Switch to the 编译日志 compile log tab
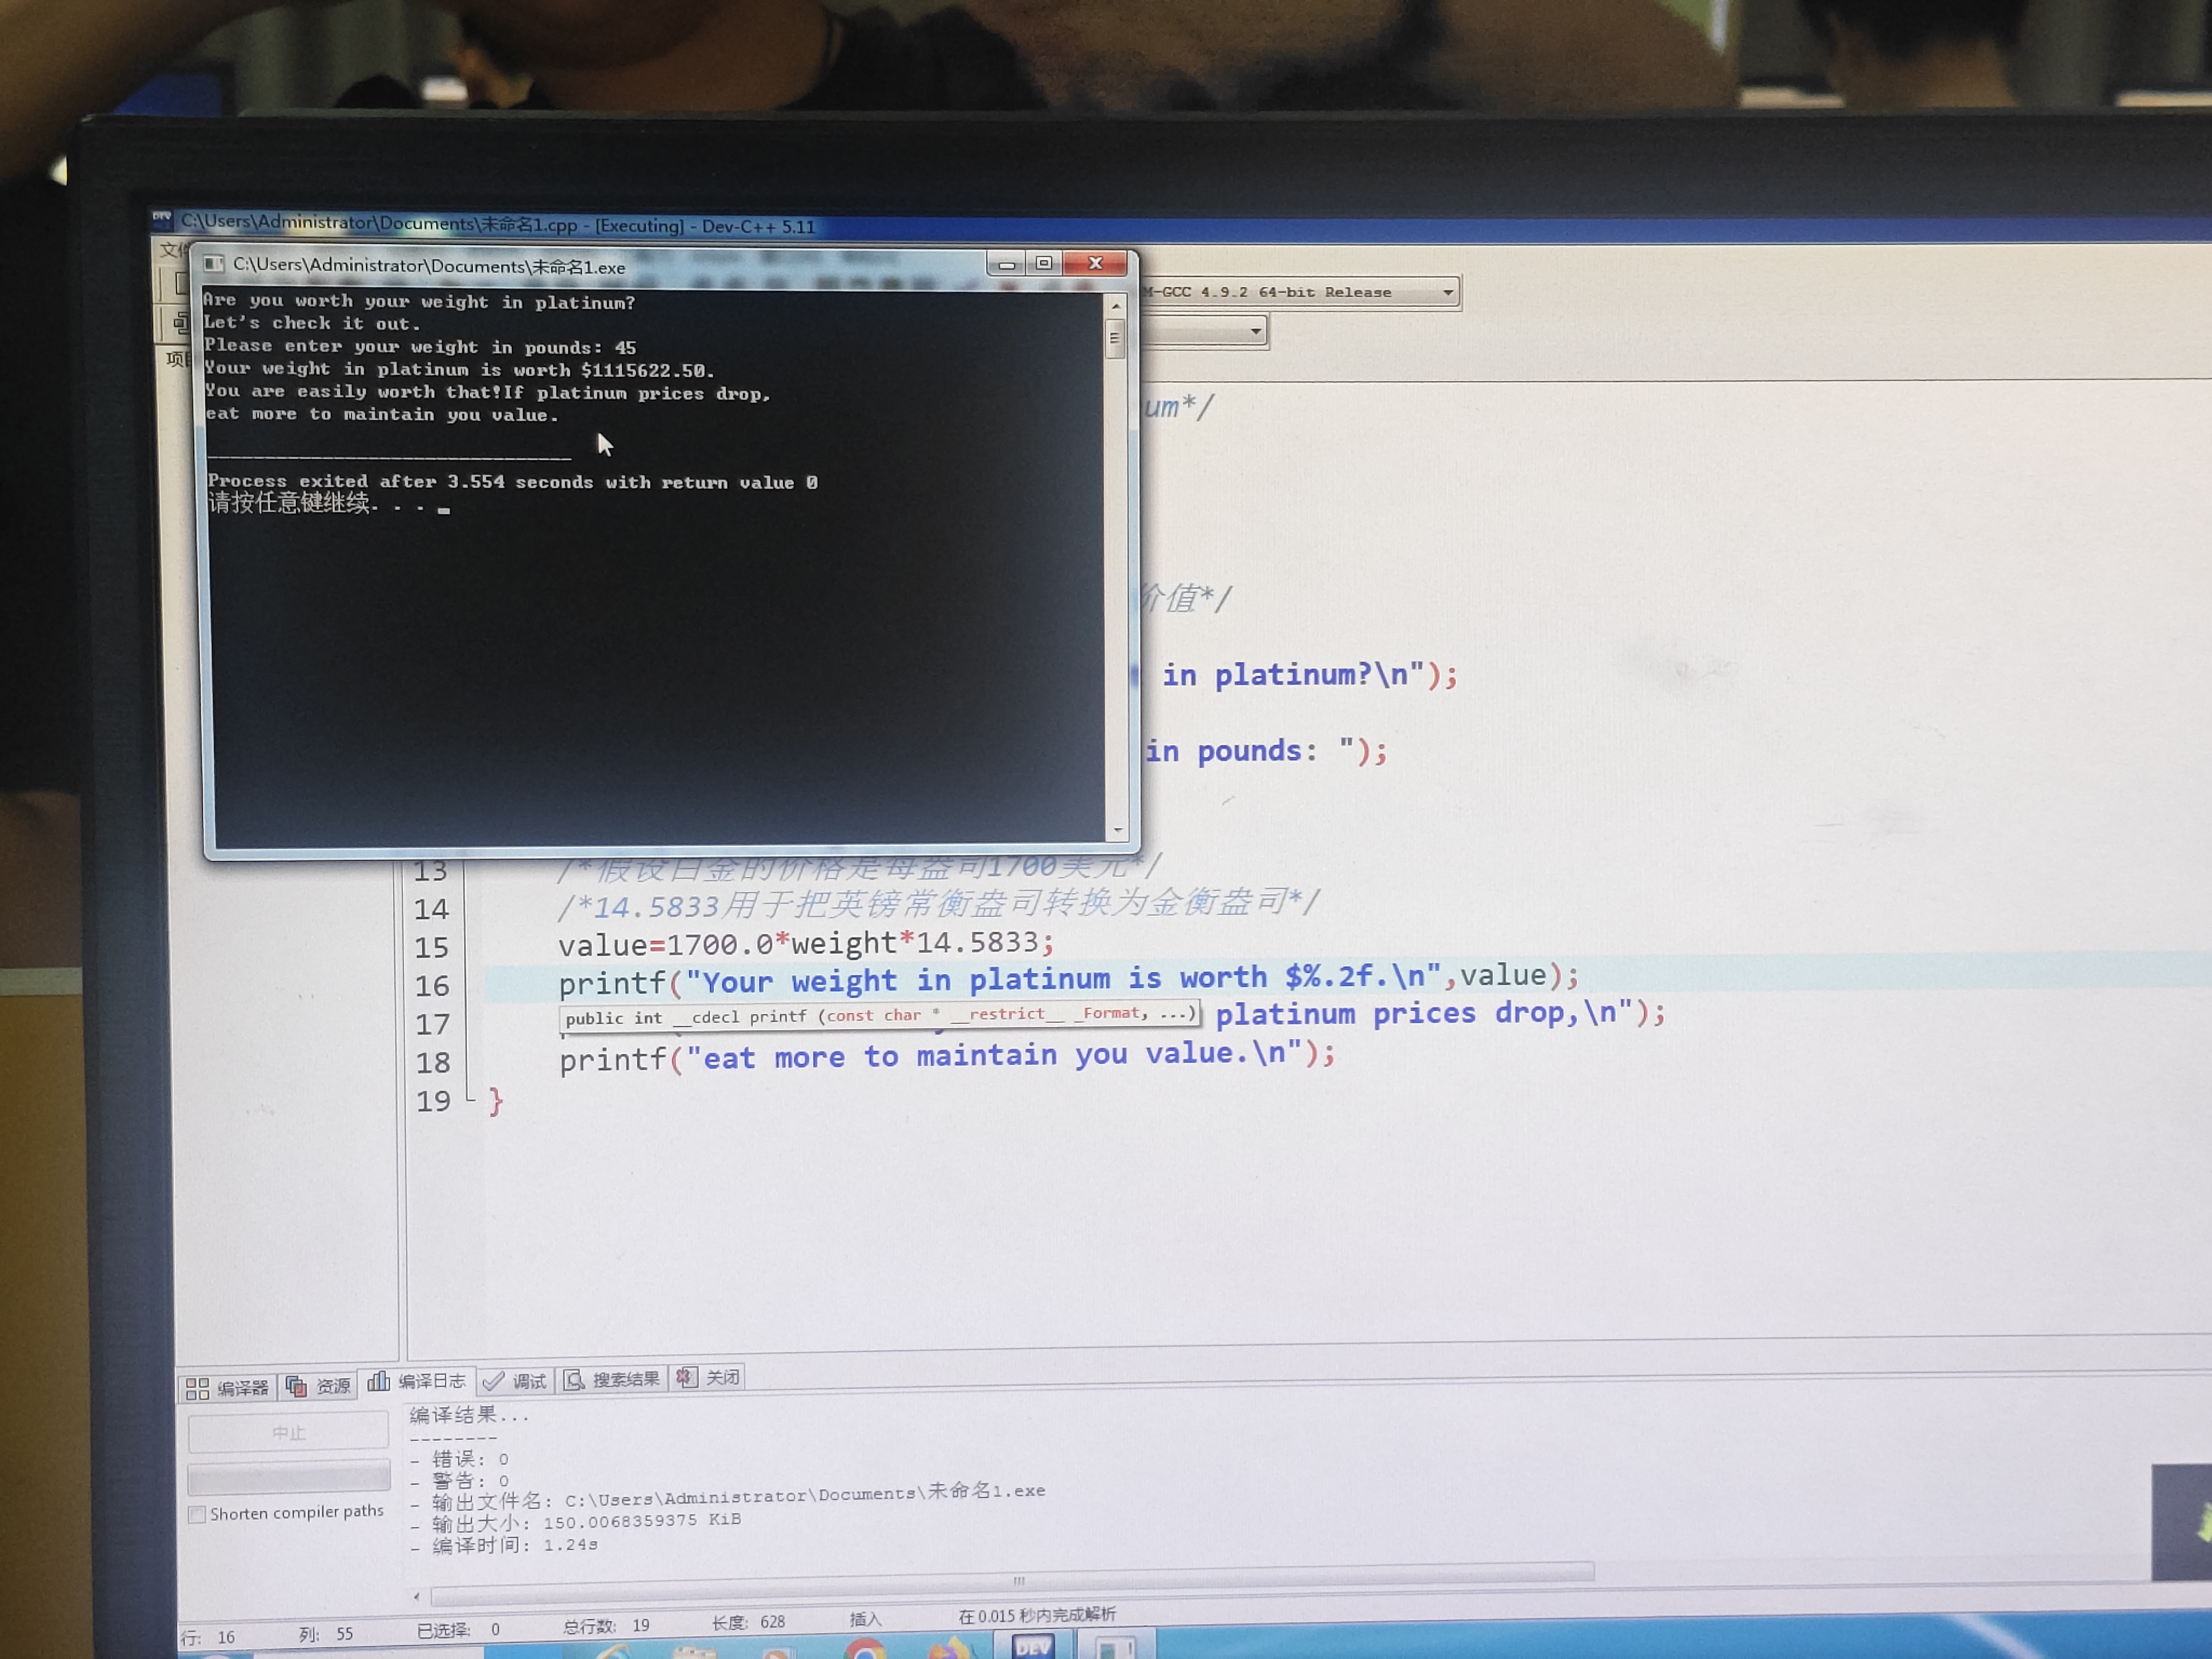The image size is (2212, 1659). (x=417, y=1382)
